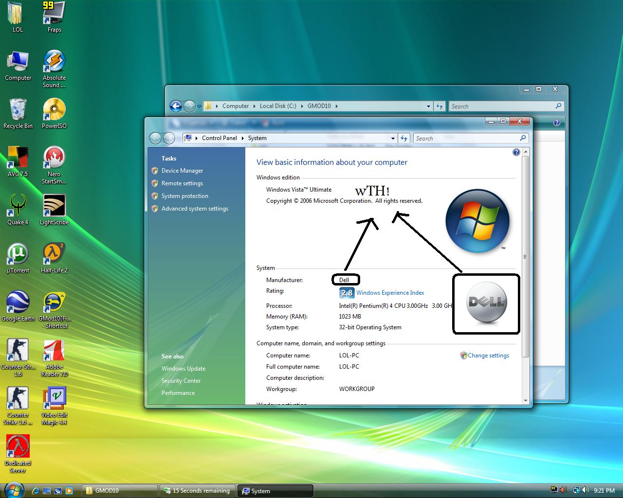Open Advanced system settings
623x498 pixels.
point(195,209)
